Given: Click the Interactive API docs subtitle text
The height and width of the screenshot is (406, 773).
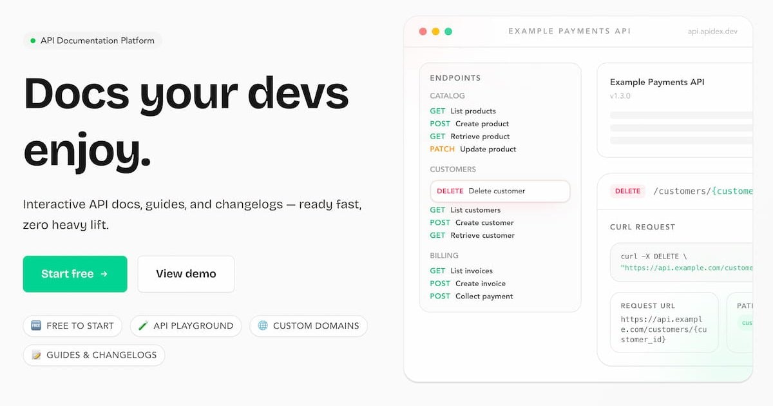Looking at the screenshot, I should 193,215.
